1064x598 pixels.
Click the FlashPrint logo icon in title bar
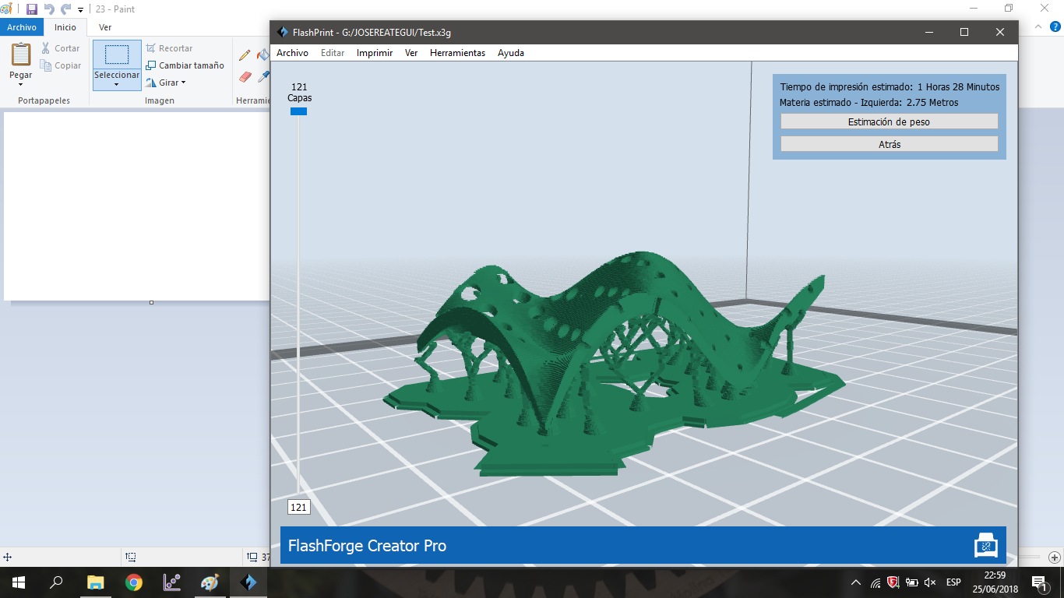pos(283,32)
